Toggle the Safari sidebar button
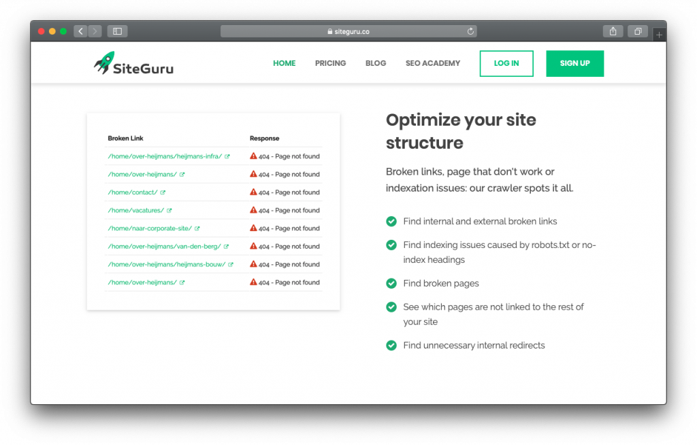The image size is (697, 445). point(117,31)
